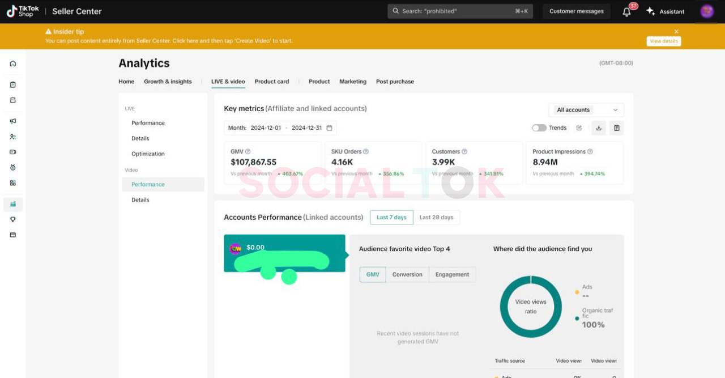The width and height of the screenshot is (725, 378).
Task: Click the megaphone marketing icon in sidebar
Action: [13, 121]
